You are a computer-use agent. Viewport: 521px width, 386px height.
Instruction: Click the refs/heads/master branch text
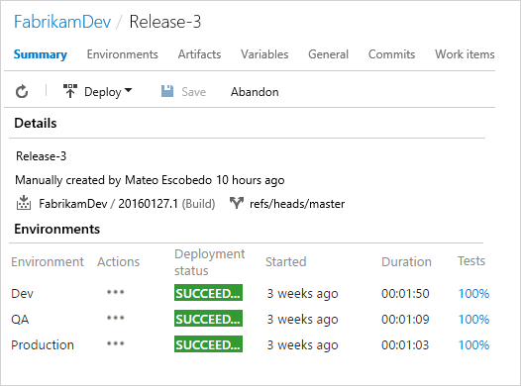click(297, 204)
